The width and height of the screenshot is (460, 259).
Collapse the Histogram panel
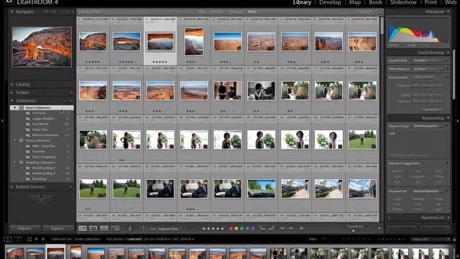(448, 12)
